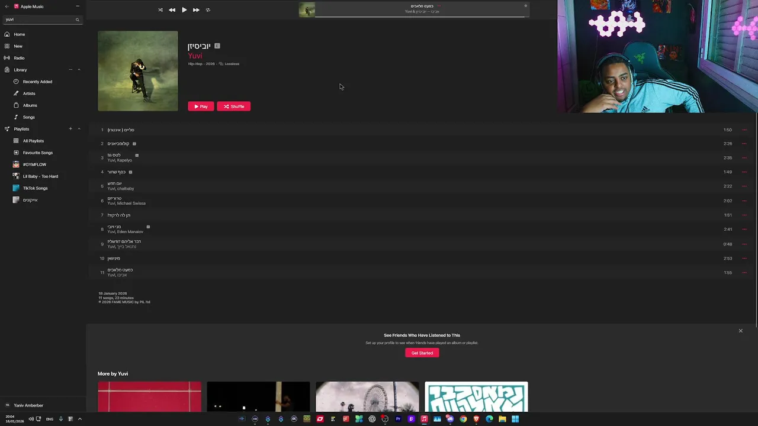Open Google Chrome from taskbar
This screenshot has width=758, height=426.
(463, 419)
